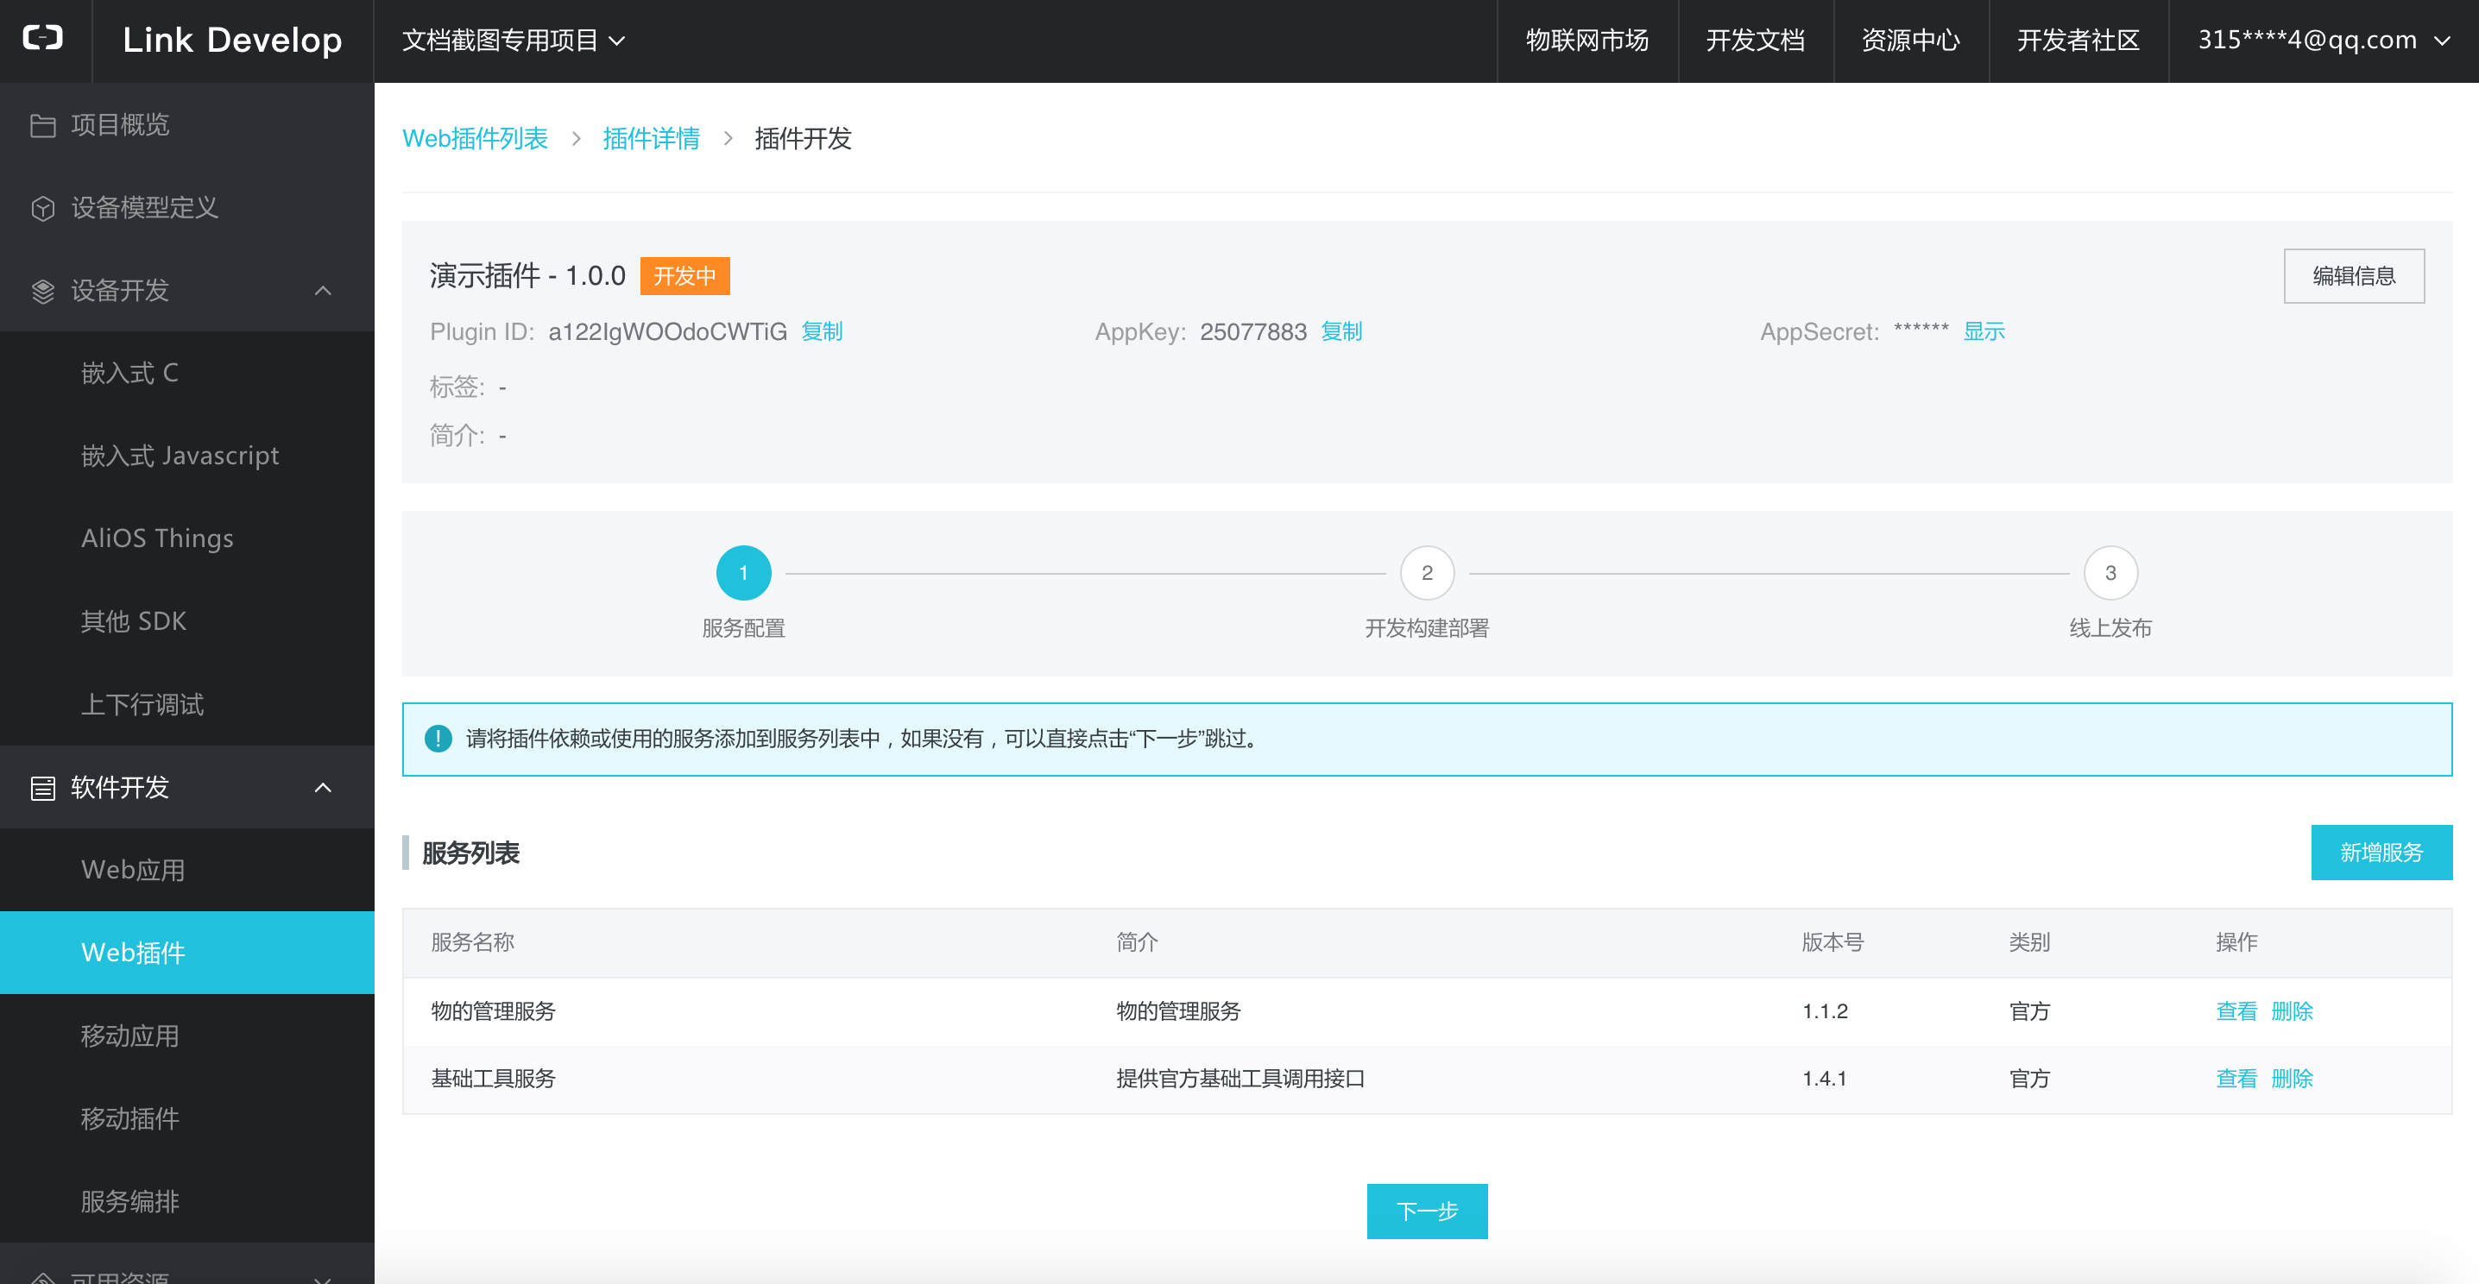2479x1284 pixels.
Task: Open 物联网市场 in the top navigation
Action: pyautogui.click(x=1586, y=41)
